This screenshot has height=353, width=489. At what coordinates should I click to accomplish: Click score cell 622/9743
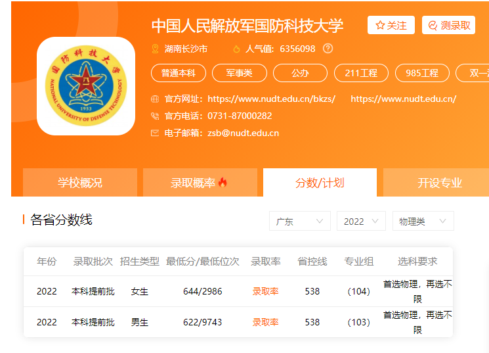click(203, 322)
